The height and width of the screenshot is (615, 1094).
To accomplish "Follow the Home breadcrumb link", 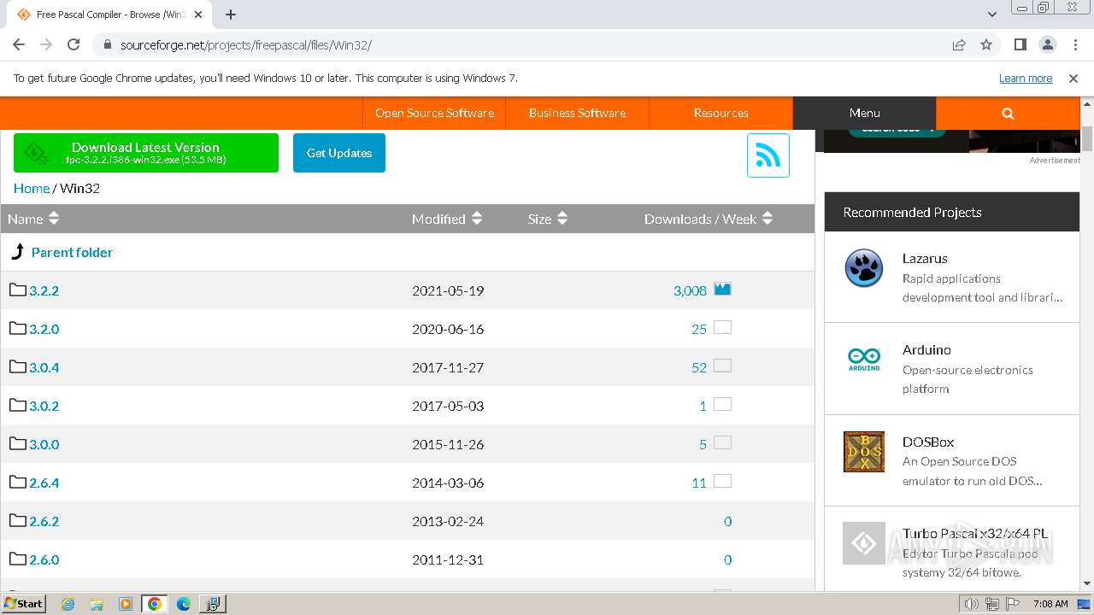I will coord(32,188).
